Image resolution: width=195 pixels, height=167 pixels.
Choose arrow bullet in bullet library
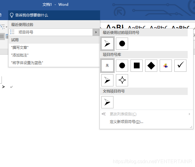pos(107,80)
